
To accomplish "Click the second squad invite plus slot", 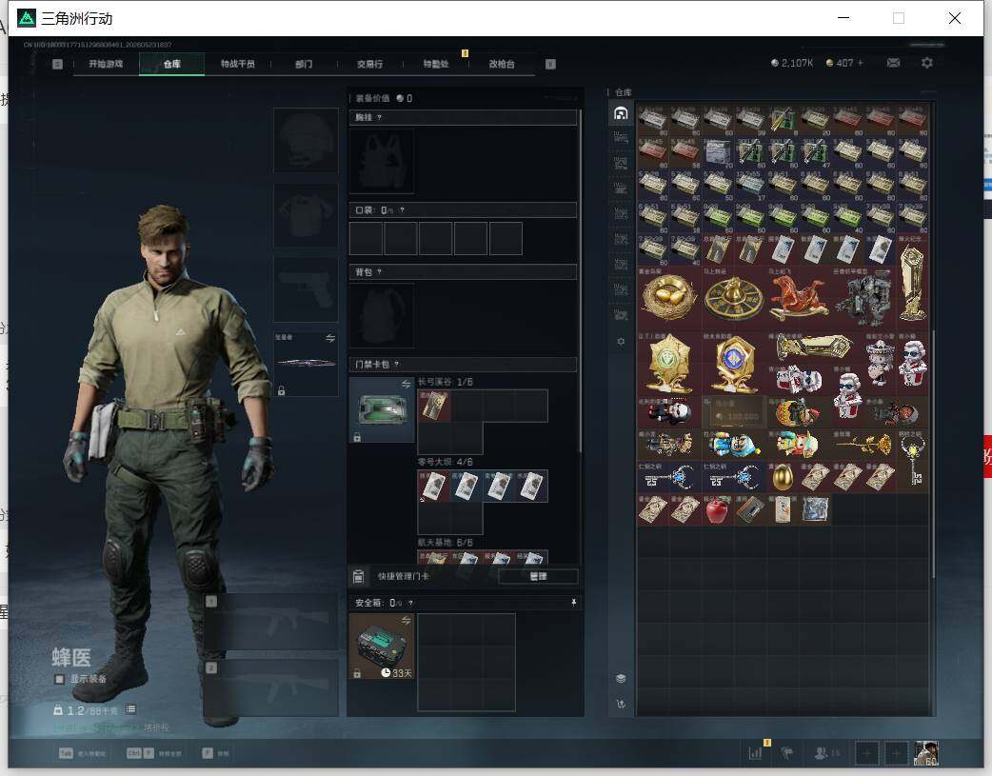I will point(896,753).
